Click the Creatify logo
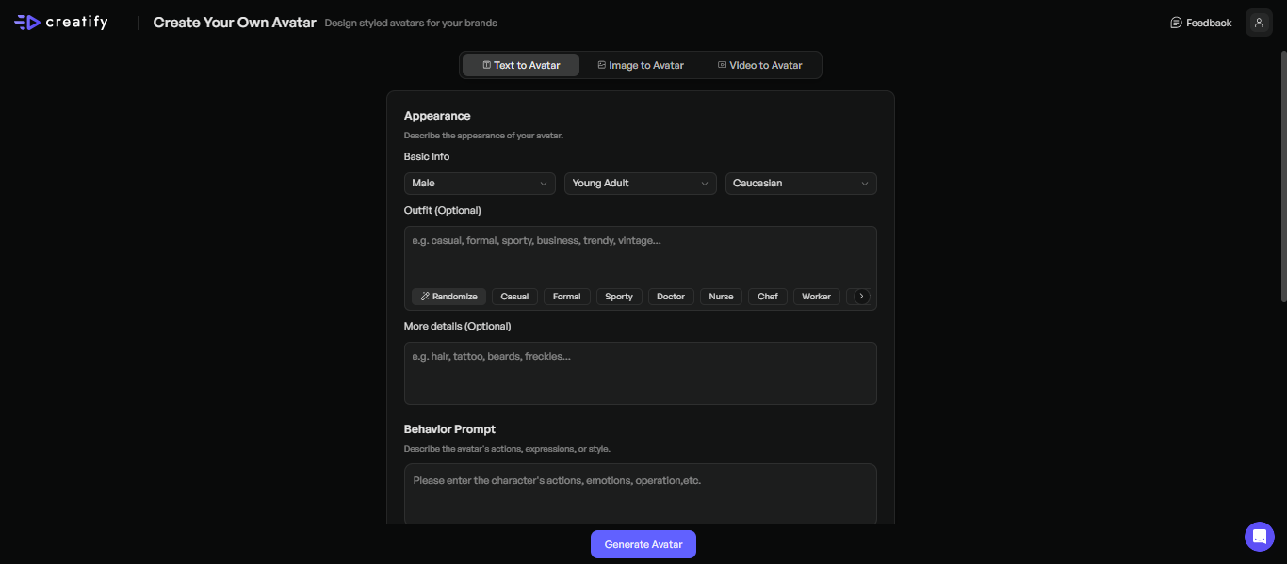 [60, 21]
